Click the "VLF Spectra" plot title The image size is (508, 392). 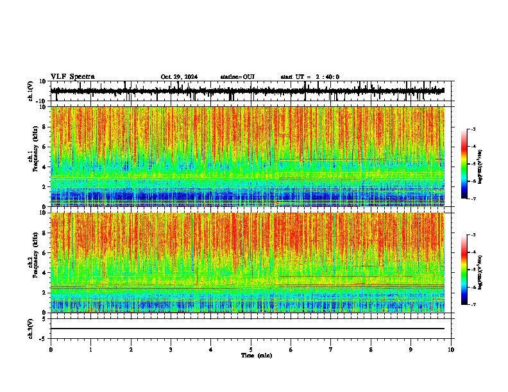(72, 77)
